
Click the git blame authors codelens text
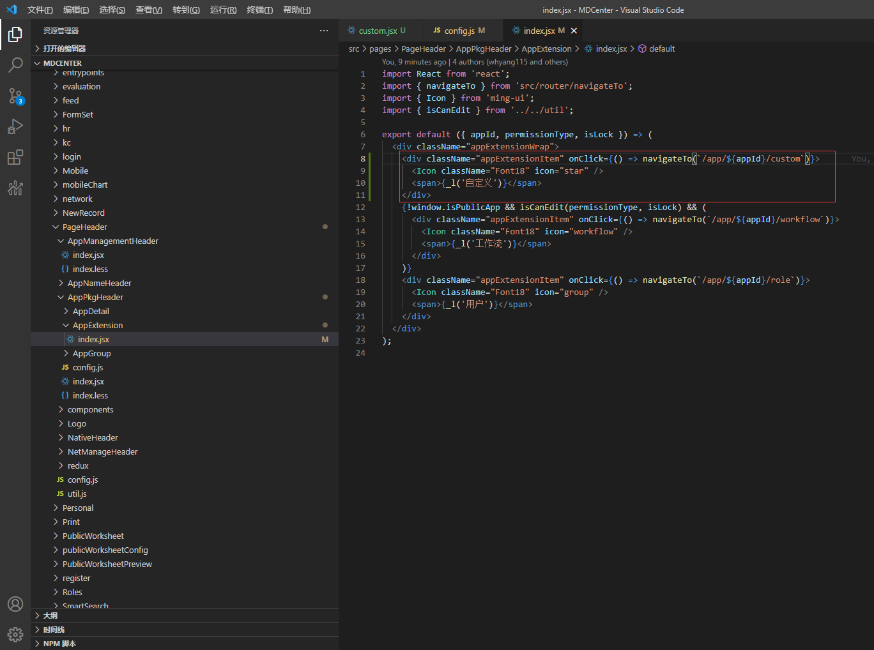[475, 62]
